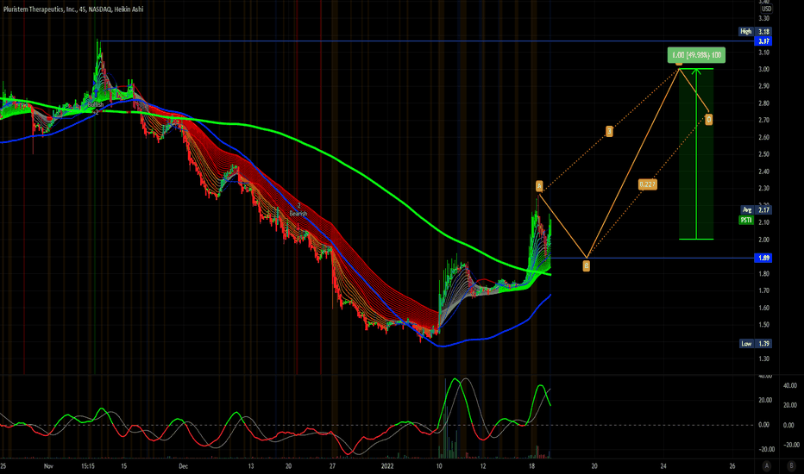Click the orange 0.227 ratio label
This screenshot has height=474, width=804.
(x=648, y=184)
